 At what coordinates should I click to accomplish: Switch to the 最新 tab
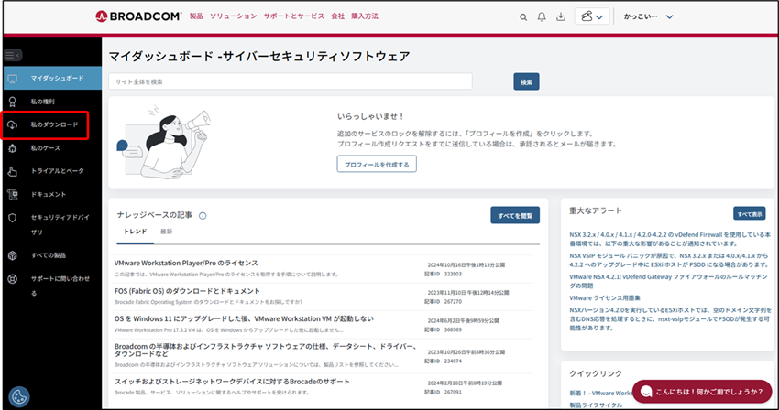pyautogui.click(x=167, y=232)
